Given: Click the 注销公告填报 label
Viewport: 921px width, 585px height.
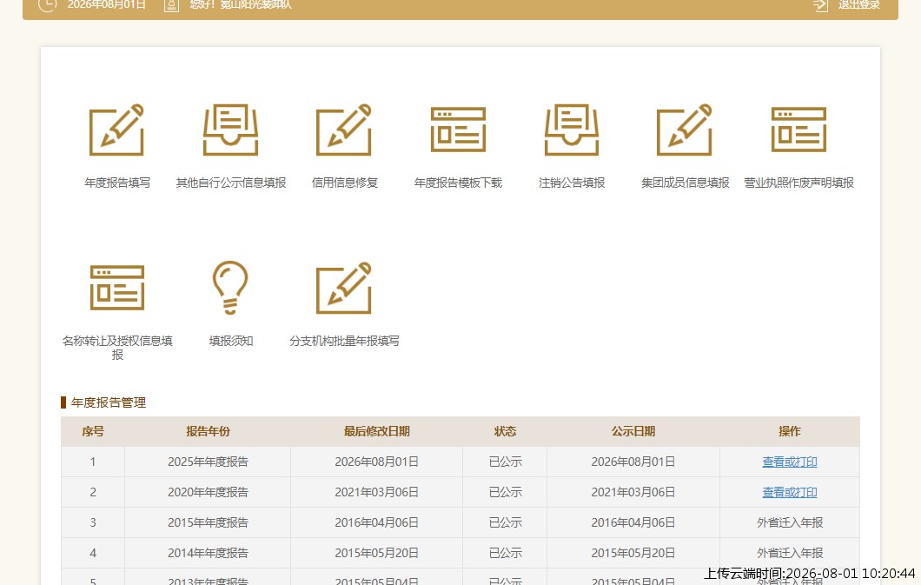Looking at the screenshot, I should pyautogui.click(x=572, y=183).
